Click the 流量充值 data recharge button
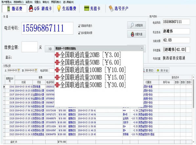The width and height of the screenshot is (196, 145). coord(136,34)
